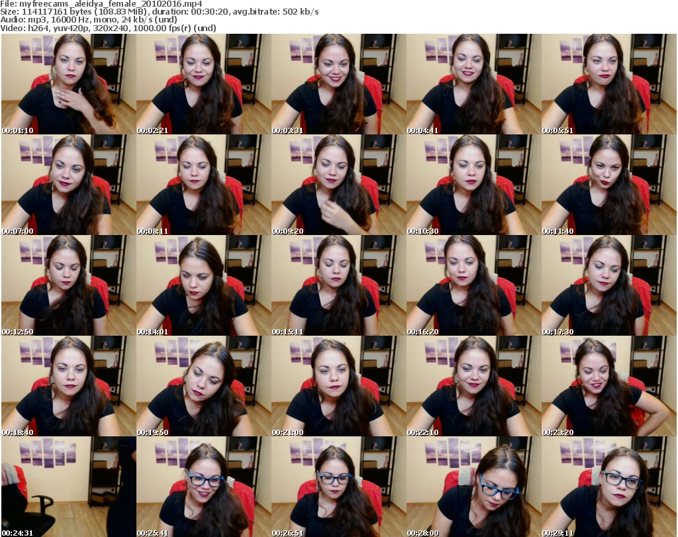Image resolution: width=678 pixels, height=537 pixels.
Task: Select the thumbnail stamped 00:01:10
Action: click(68, 84)
